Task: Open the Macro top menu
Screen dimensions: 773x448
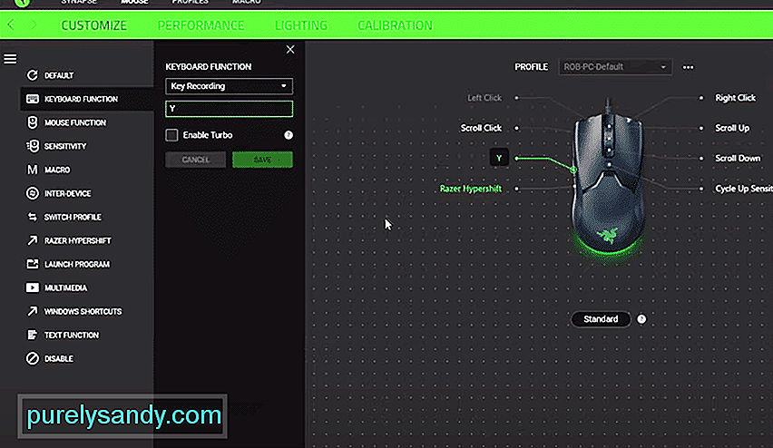Action: [x=246, y=3]
